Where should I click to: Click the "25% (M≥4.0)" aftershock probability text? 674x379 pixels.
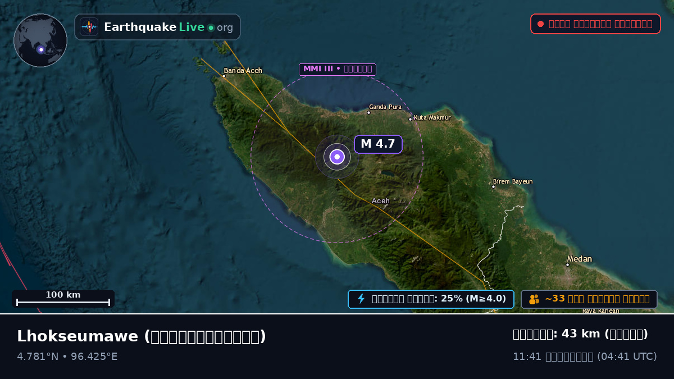(x=473, y=299)
